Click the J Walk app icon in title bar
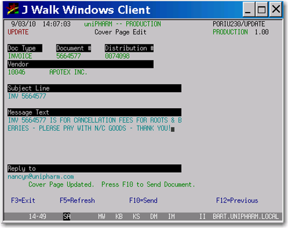 [x=12, y=9]
